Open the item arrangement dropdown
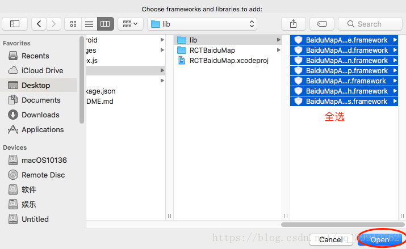 coord(130,24)
